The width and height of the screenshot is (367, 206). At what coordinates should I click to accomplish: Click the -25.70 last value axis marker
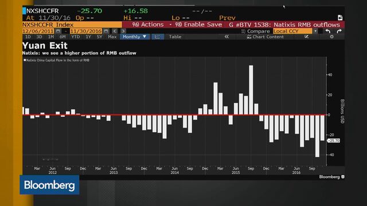(x=334, y=141)
